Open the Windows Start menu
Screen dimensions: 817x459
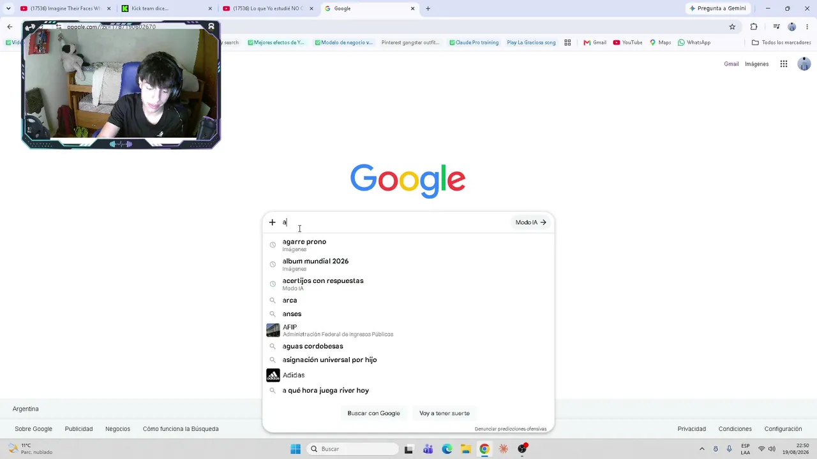click(x=296, y=449)
